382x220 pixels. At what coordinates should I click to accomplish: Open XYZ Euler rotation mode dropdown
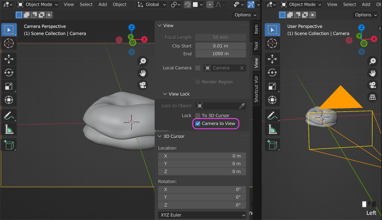[x=202, y=215]
